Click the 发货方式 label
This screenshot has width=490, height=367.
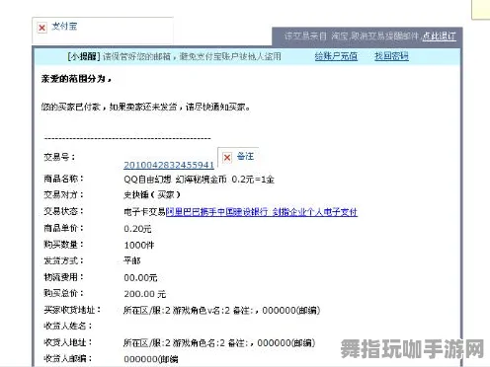tap(64, 260)
